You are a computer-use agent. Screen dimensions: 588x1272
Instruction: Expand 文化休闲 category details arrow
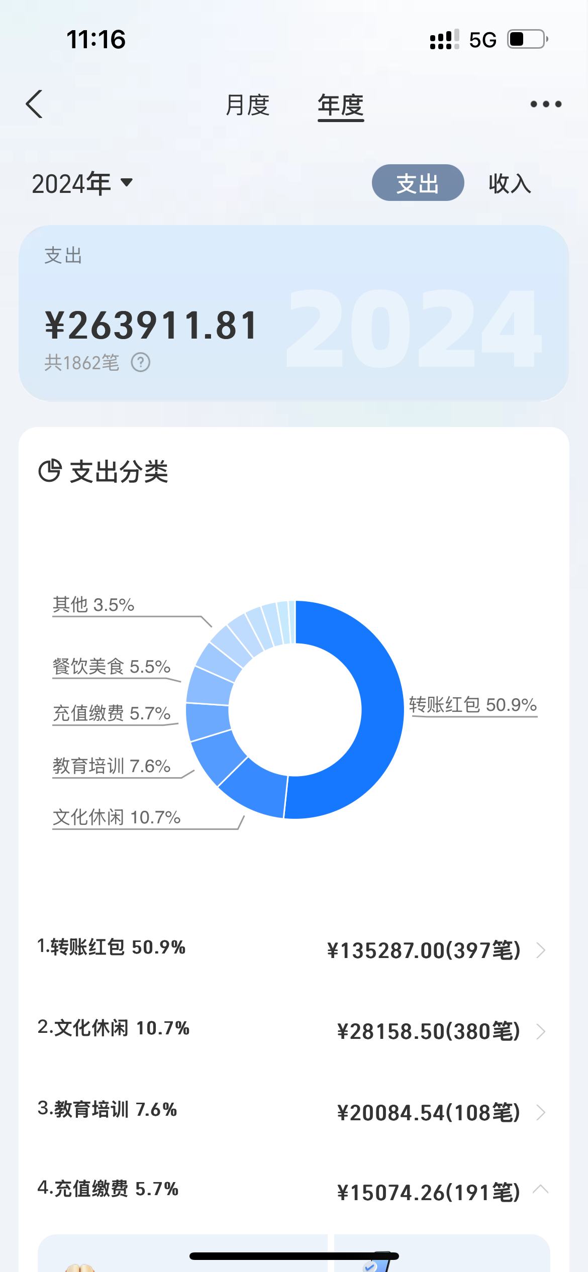click(541, 1031)
